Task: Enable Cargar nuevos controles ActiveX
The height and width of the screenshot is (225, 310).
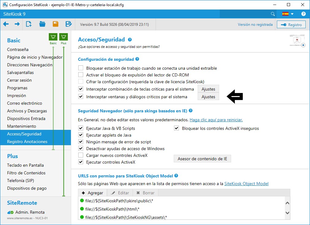Action: [x=81, y=155]
